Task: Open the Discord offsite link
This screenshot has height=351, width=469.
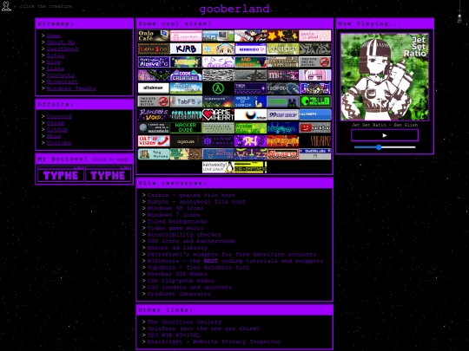Action: (59, 116)
